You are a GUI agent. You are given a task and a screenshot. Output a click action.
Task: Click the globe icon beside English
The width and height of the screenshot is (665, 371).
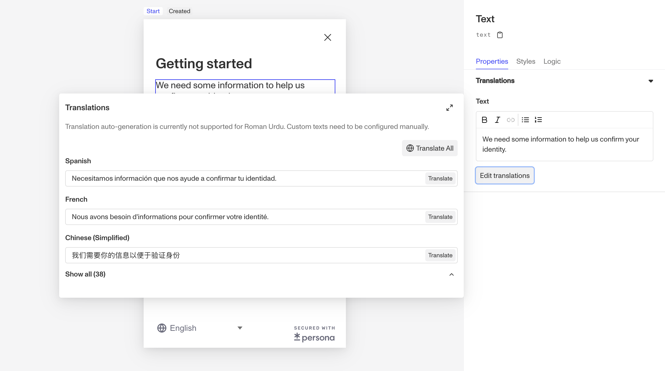[162, 328]
